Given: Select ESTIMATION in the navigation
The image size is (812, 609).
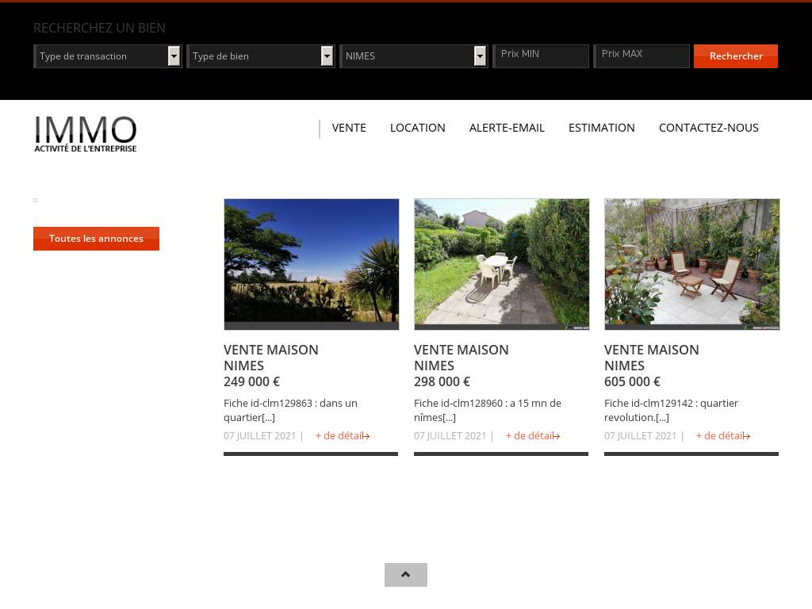Looking at the screenshot, I should 601,128.
